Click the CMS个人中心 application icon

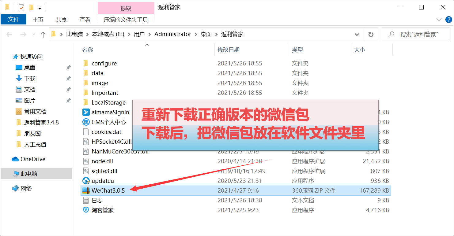point(86,122)
